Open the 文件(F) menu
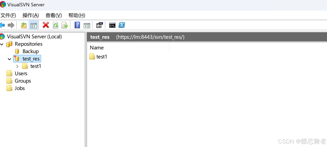 coord(8,15)
